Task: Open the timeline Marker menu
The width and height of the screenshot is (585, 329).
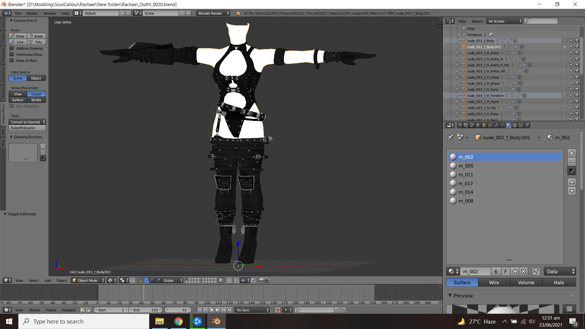Action: coord(34,310)
